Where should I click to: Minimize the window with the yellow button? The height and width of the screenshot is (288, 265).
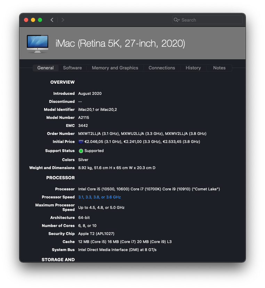click(x=33, y=20)
